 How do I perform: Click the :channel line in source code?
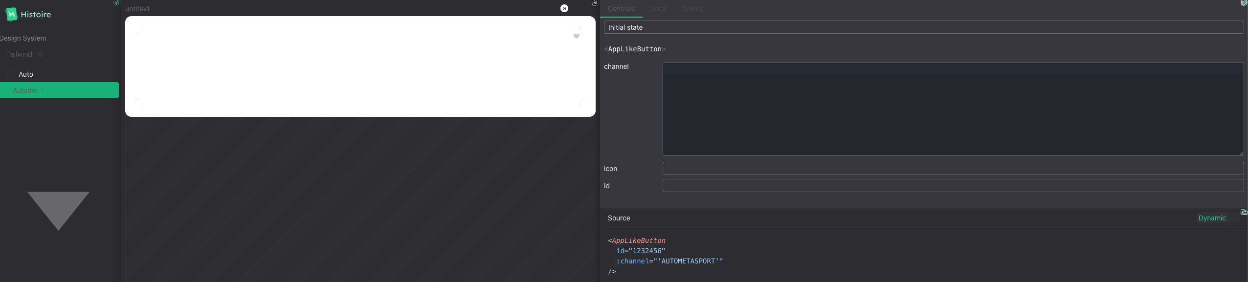click(x=669, y=261)
